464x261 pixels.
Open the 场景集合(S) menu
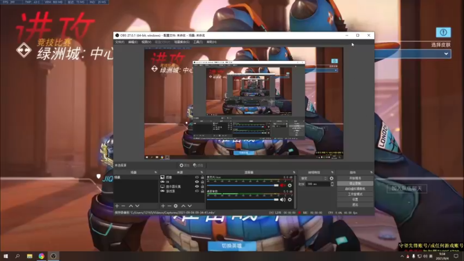[x=182, y=42]
